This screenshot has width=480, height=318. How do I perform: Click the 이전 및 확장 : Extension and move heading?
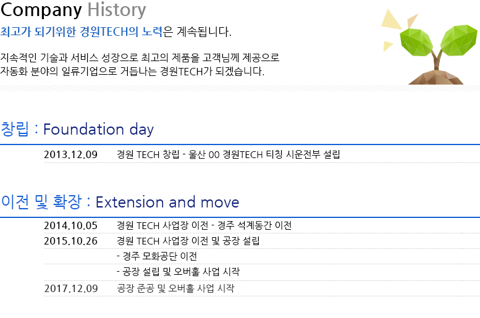coord(120,202)
